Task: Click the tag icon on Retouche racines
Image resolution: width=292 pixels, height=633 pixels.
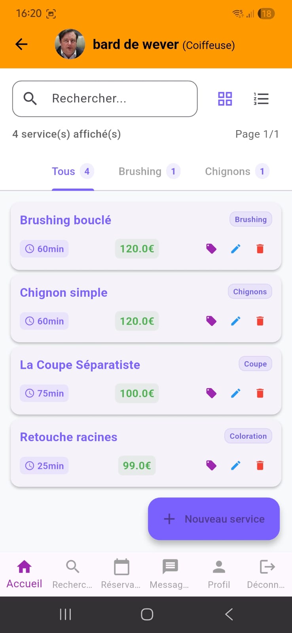Action: pos(211,466)
